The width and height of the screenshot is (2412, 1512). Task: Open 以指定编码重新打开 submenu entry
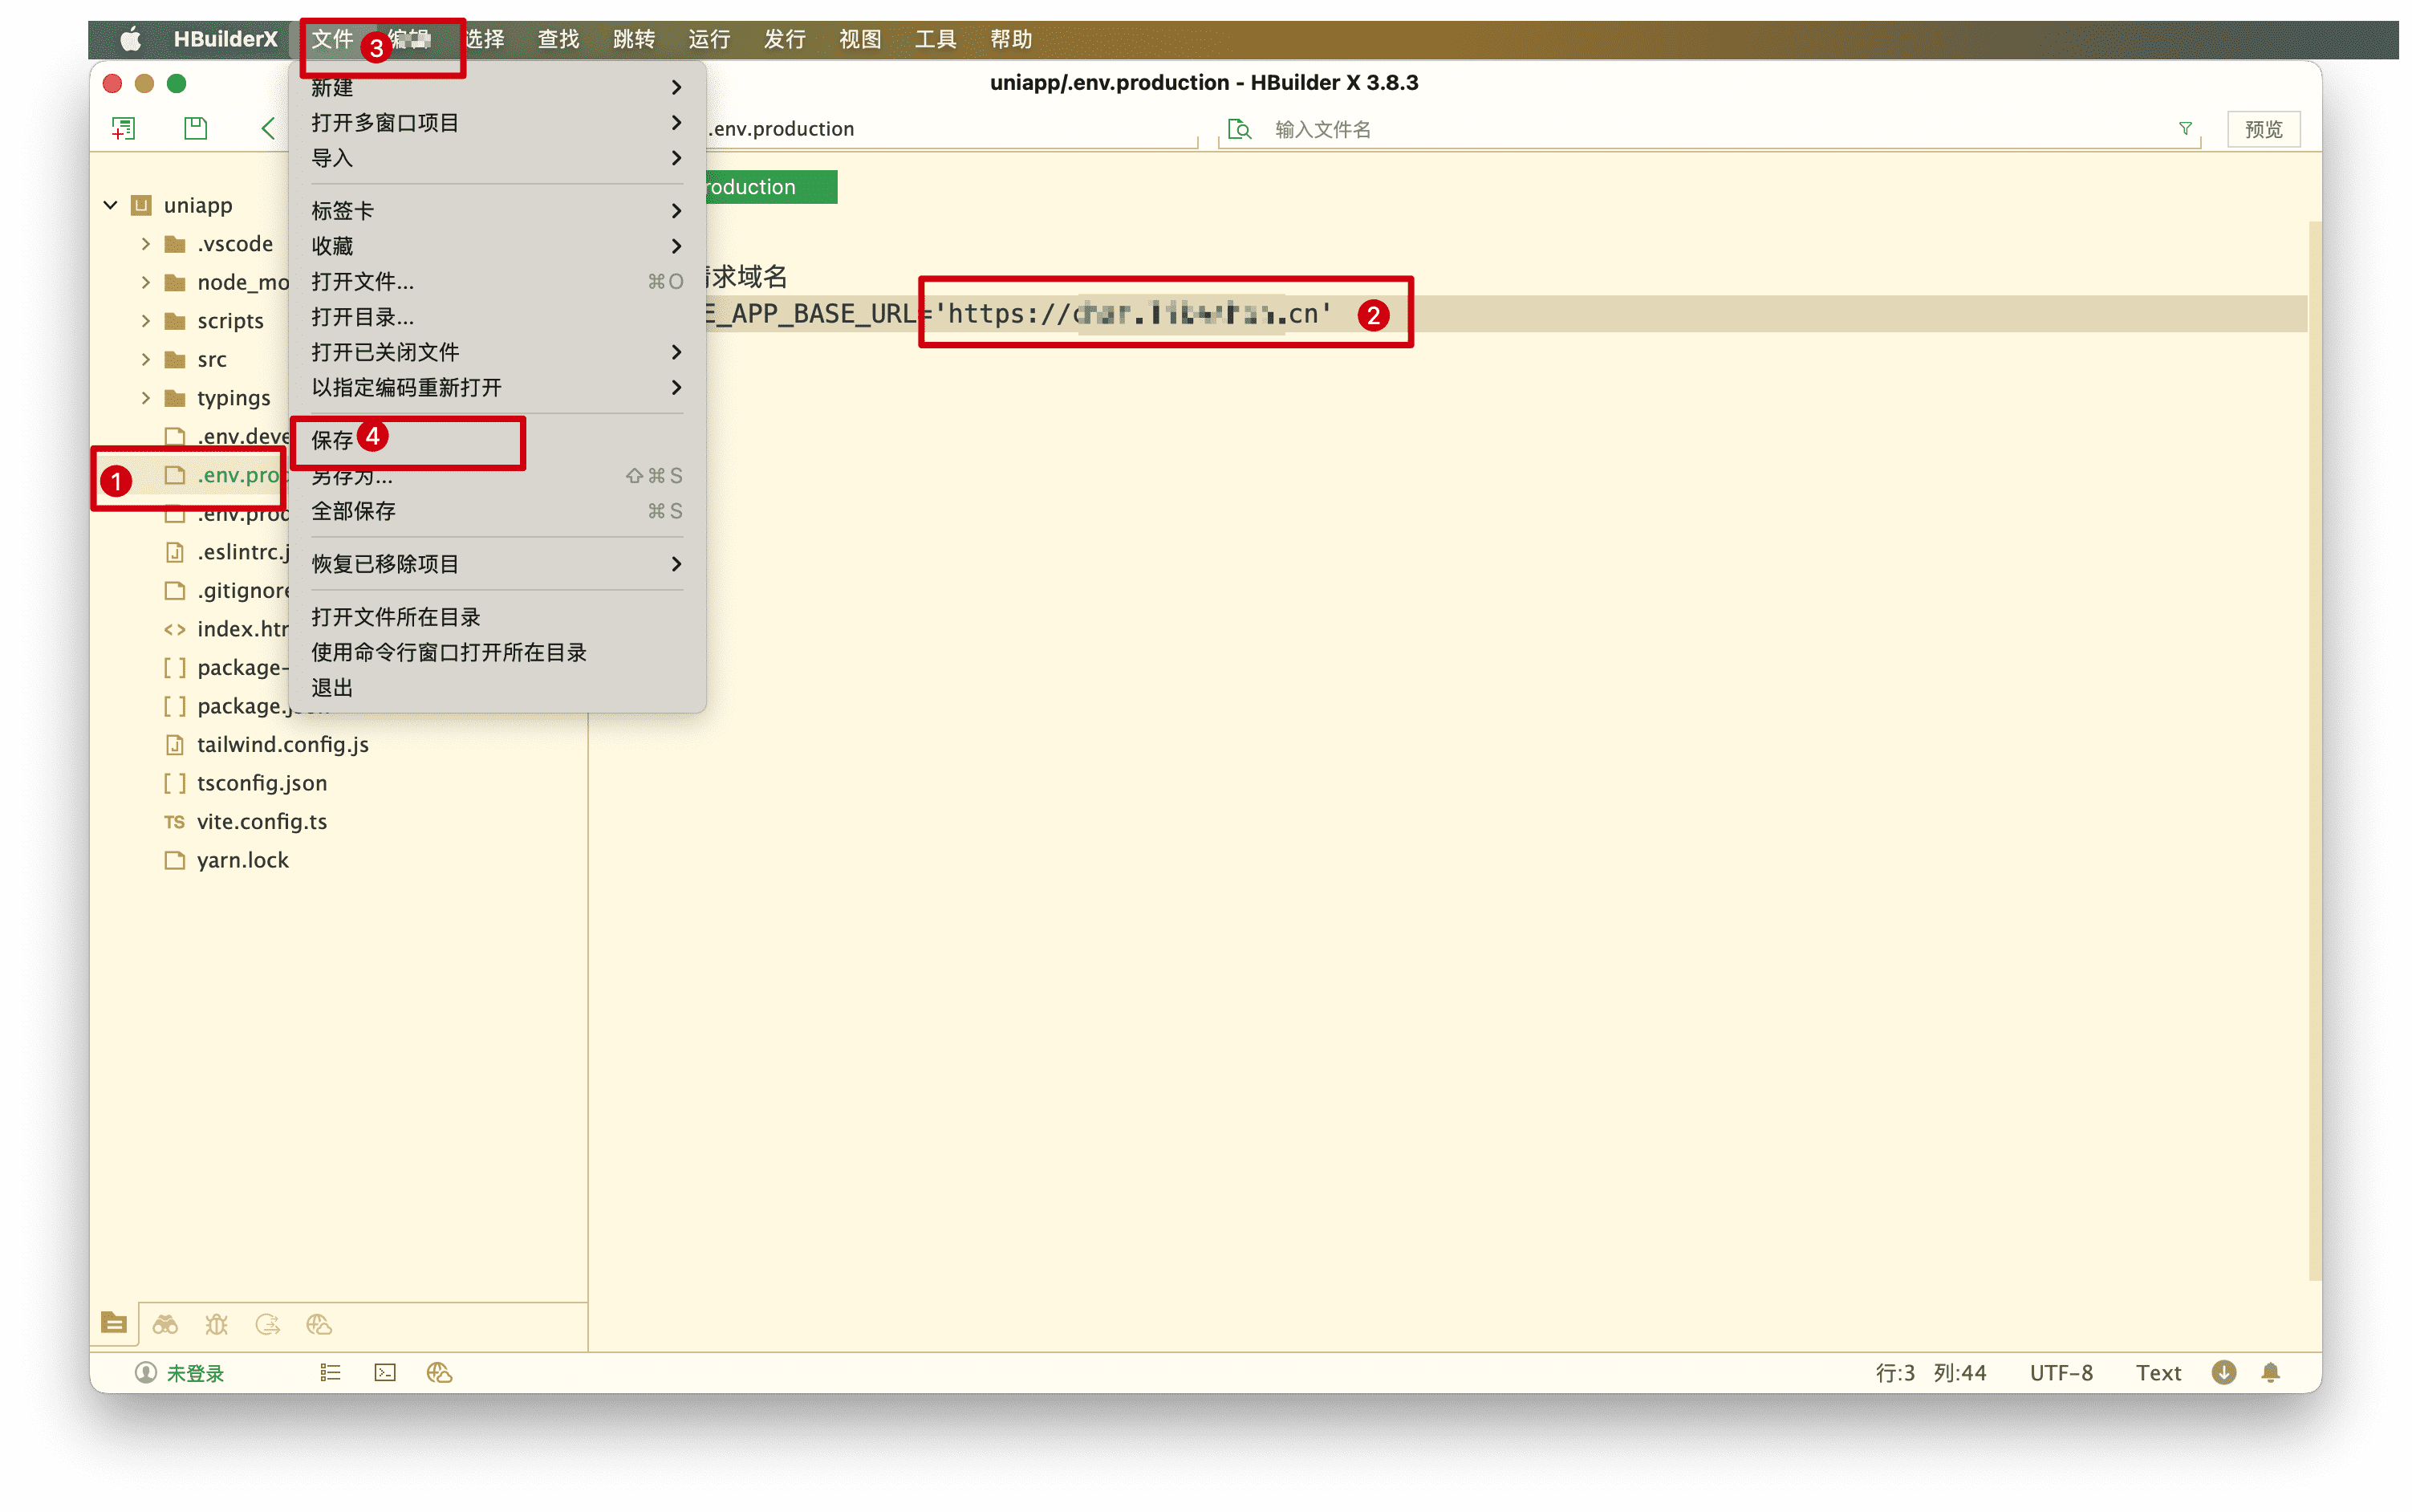point(497,387)
